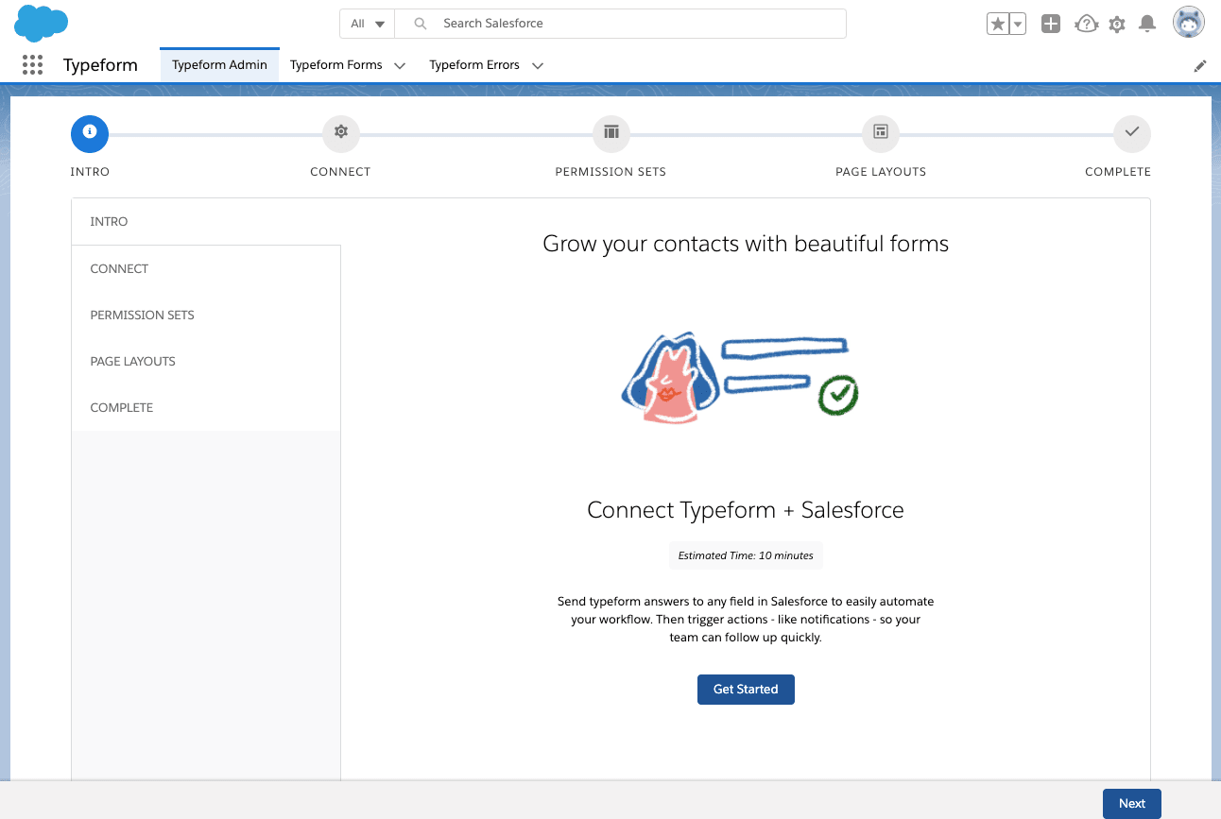Open the user profile avatar

[1189, 23]
